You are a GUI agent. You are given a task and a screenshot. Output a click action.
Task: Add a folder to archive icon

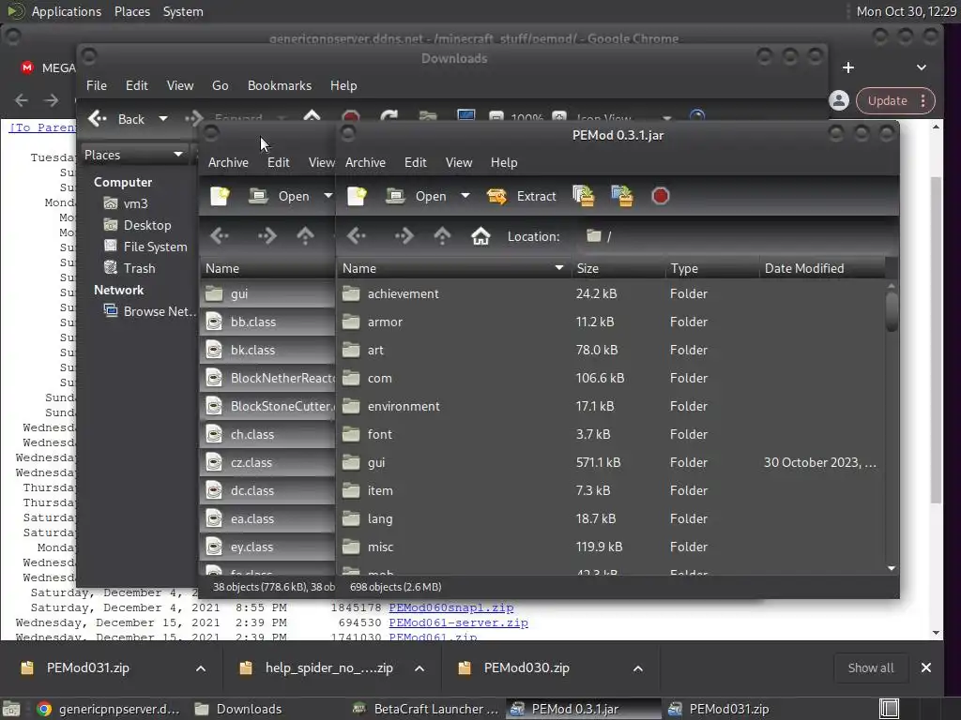(621, 196)
